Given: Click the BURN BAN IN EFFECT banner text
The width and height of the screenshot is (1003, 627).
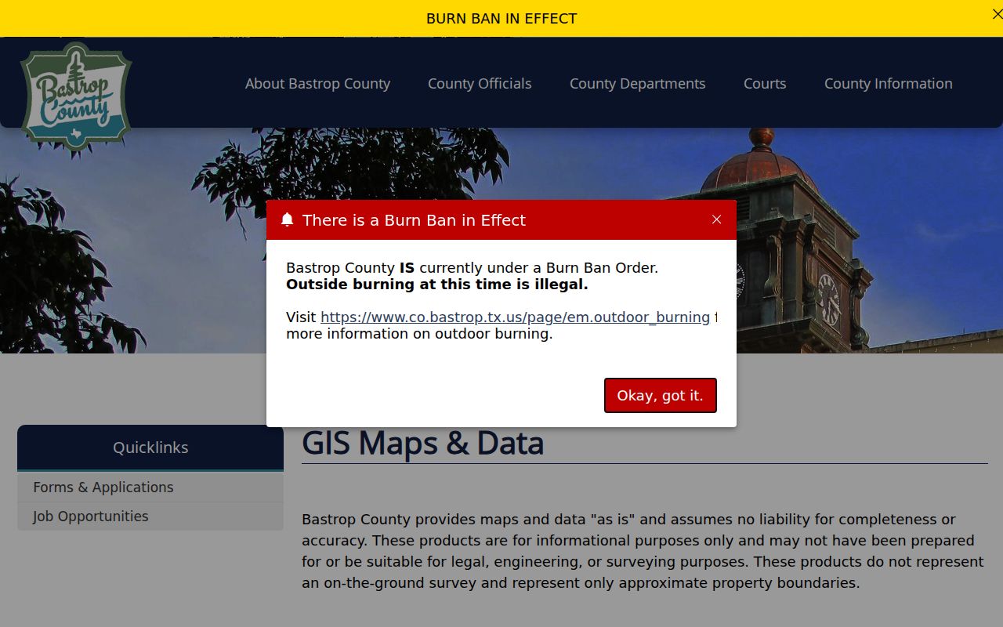Looking at the screenshot, I should (x=501, y=18).
